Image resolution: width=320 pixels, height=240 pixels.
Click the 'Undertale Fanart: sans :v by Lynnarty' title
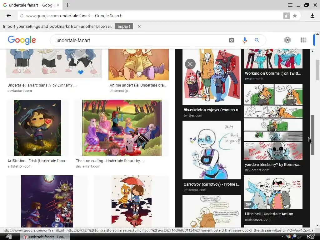tap(42, 85)
